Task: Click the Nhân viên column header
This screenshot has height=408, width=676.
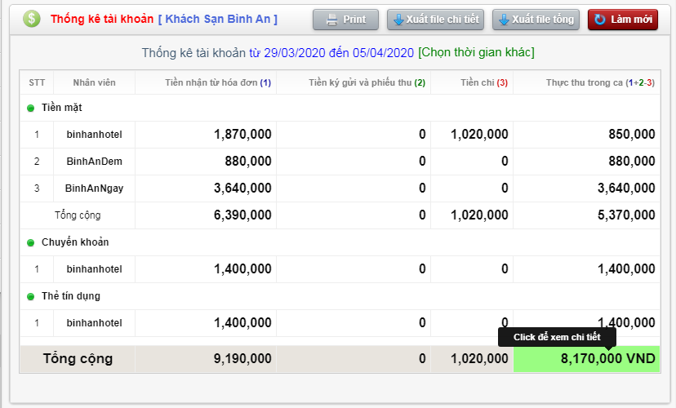Action: (x=93, y=82)
